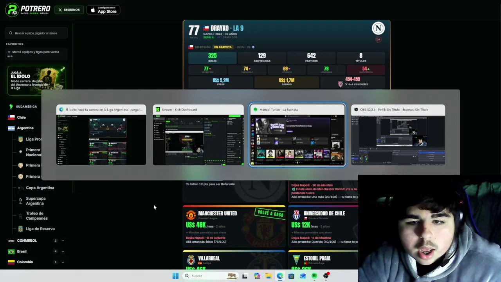Open Task View on the taskbar
The image size is (501, 282).
coord(245,276)
